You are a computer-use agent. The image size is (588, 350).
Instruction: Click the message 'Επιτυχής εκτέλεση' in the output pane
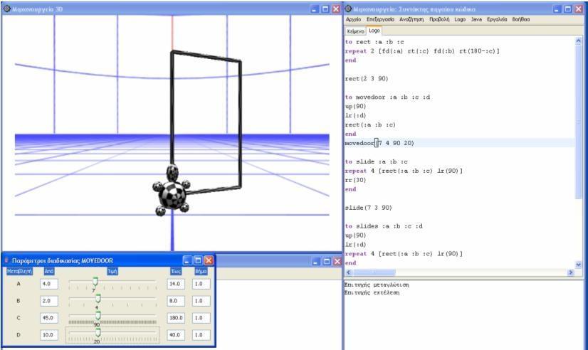tap(372, 292)
